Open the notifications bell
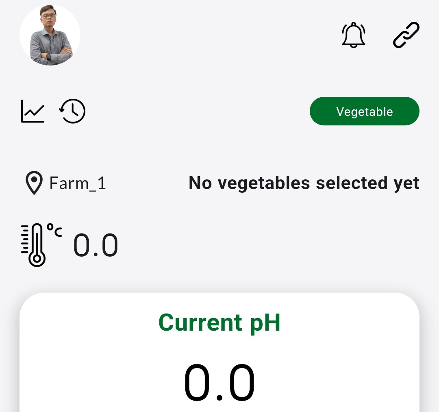Viewport: 439px width, 412px height. (353, 35)
